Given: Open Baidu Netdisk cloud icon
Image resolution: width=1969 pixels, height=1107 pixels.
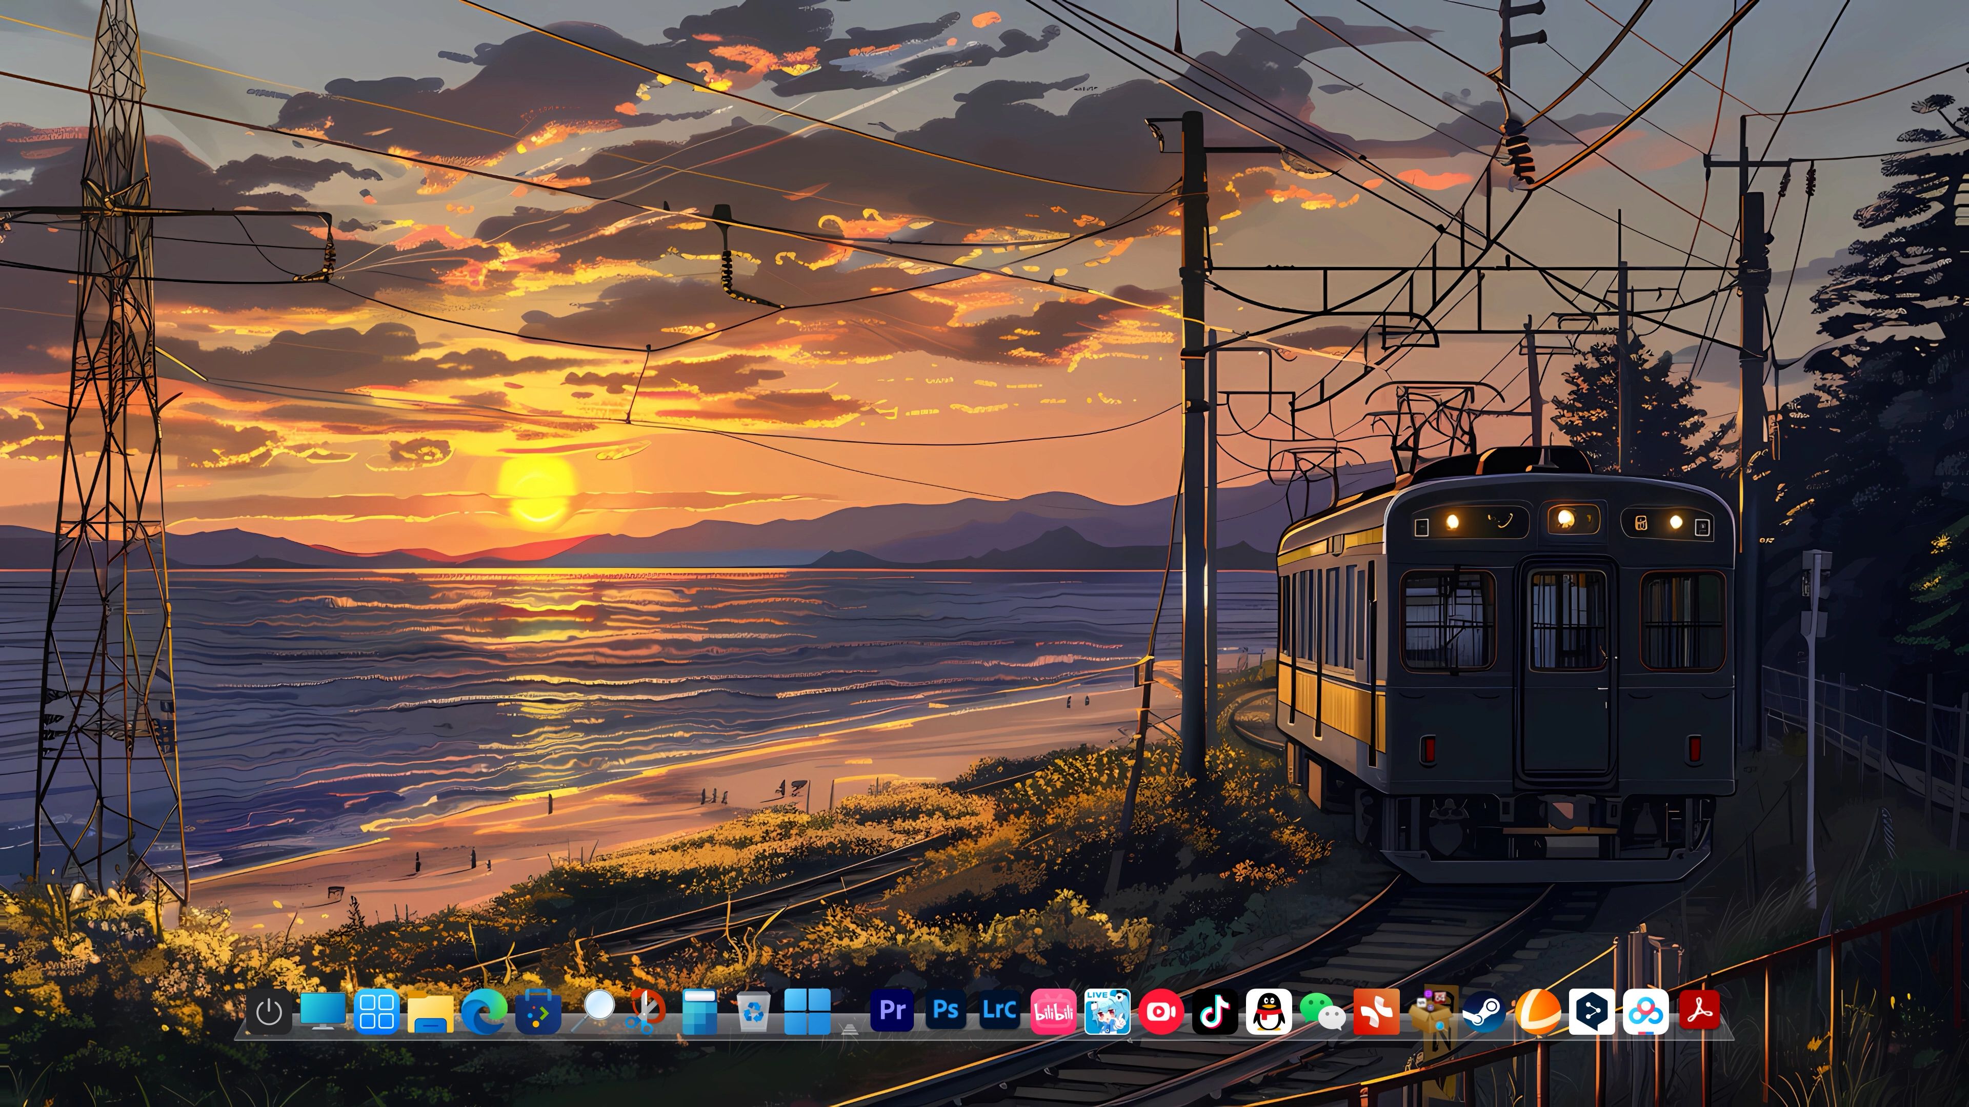Looking at the screenshot, I should click(1645, 1012).
